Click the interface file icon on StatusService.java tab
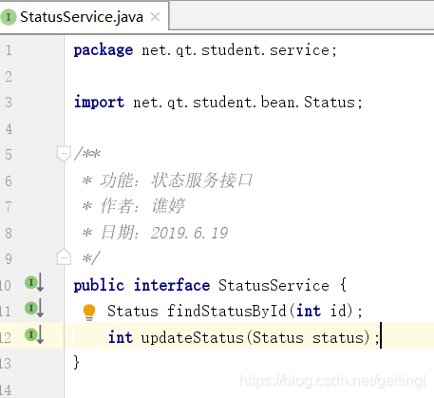The height and width of the screenshot is (398, 434). tap(9, 17)
